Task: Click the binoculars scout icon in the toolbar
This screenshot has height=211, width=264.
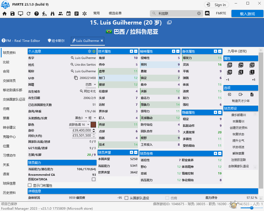Action: 52,14
